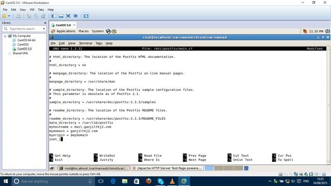This screenshot has height=186, width=331.
Task: Open the terminal View menu
Action: 71,43
